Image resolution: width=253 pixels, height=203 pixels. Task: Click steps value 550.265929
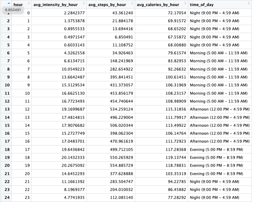(121, 157)
